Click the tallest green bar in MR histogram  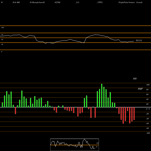[102, 95]
